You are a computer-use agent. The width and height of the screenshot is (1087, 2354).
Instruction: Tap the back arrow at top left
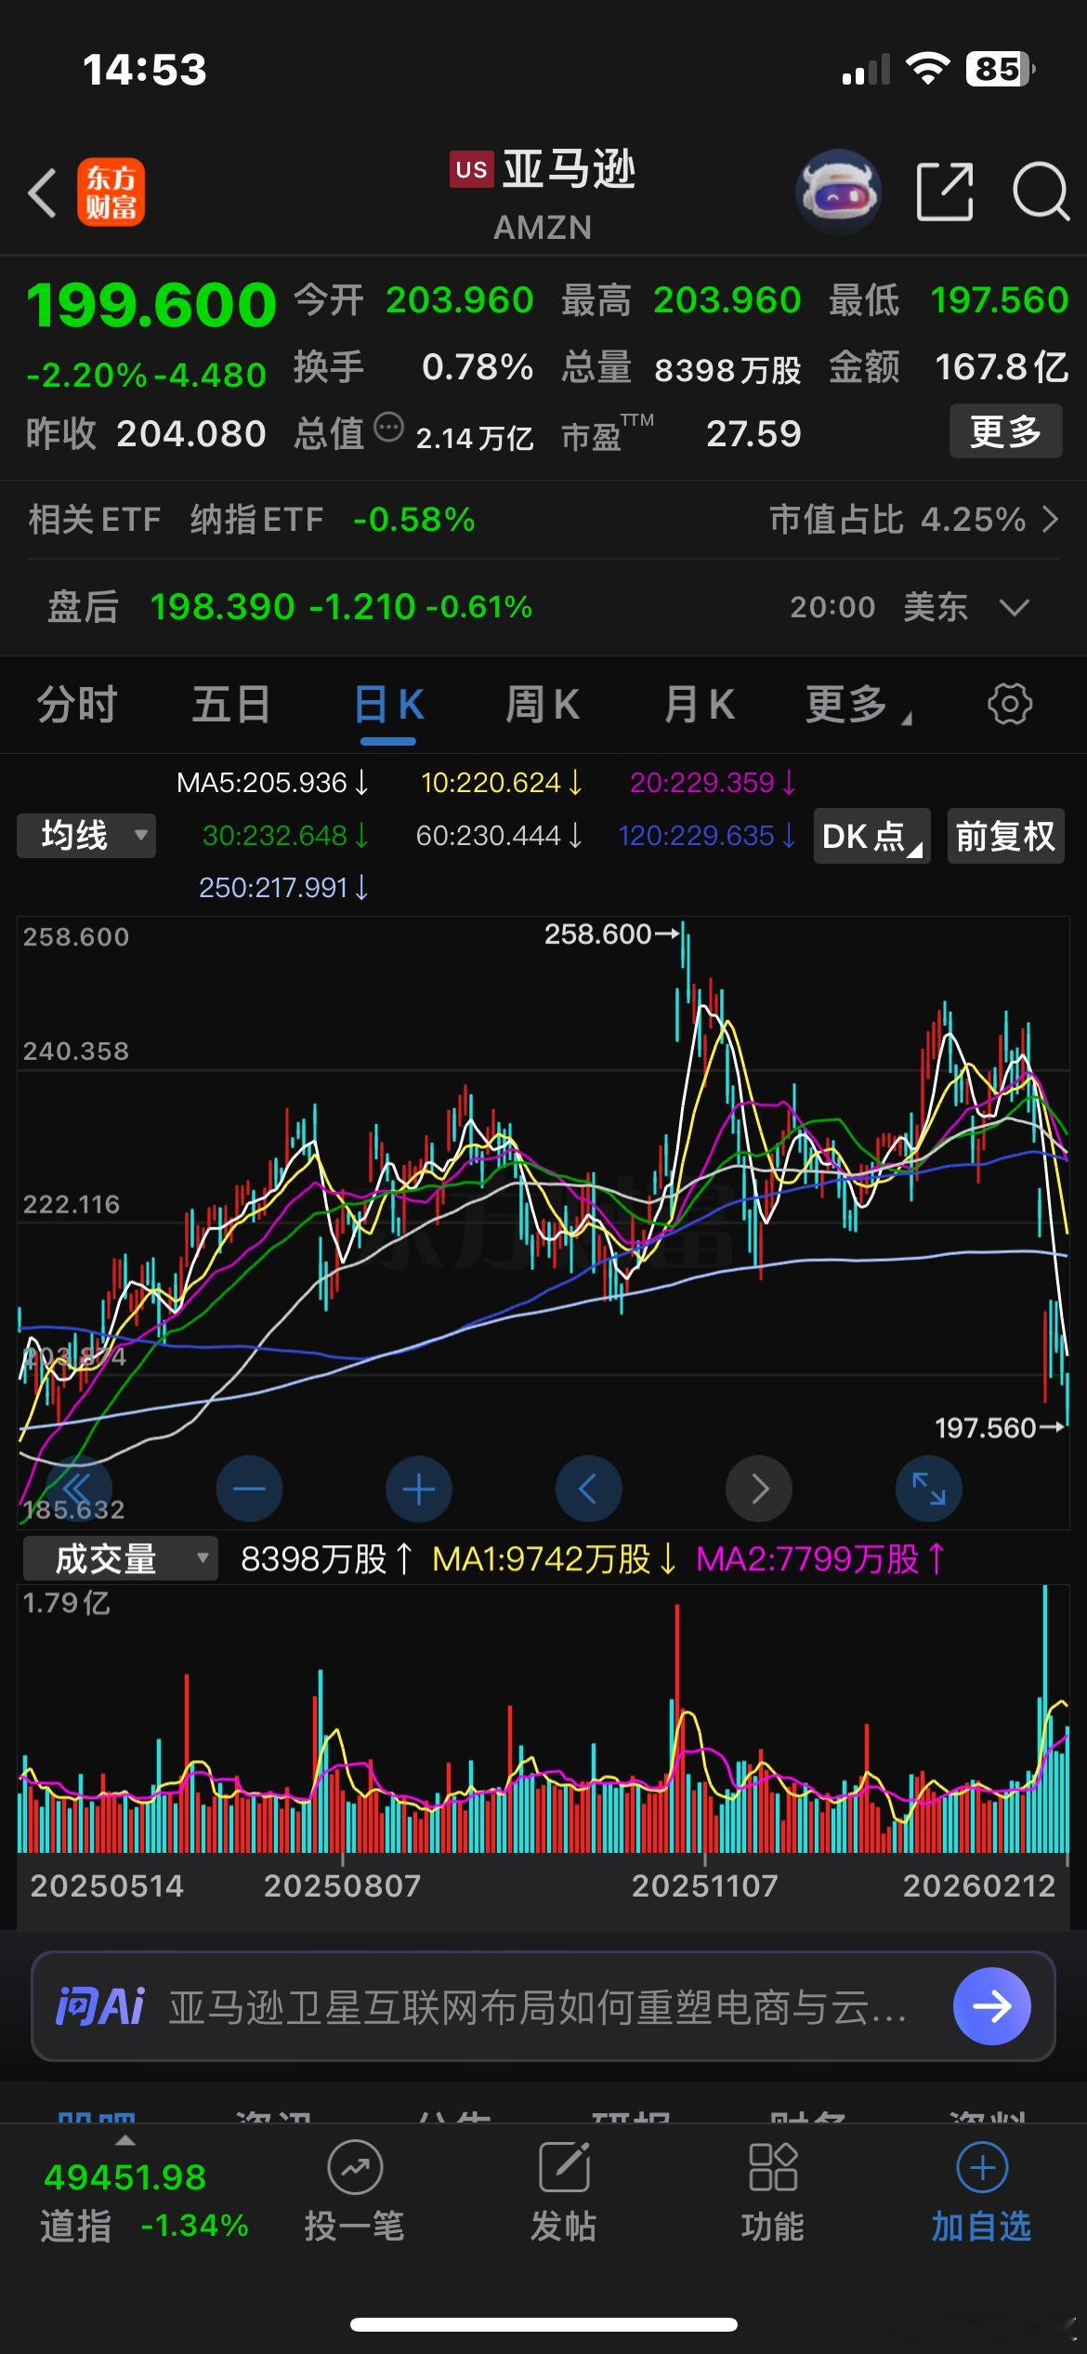point(42,192)
